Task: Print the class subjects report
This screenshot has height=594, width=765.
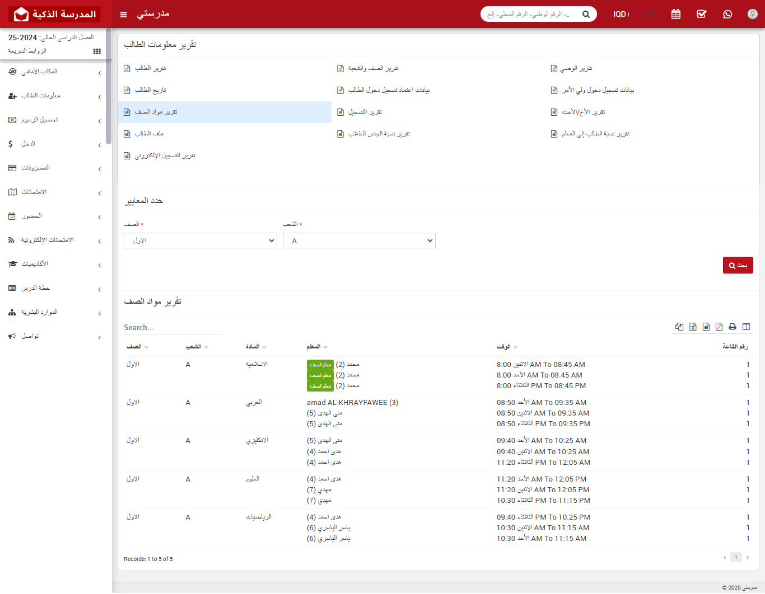Action: 733,327
